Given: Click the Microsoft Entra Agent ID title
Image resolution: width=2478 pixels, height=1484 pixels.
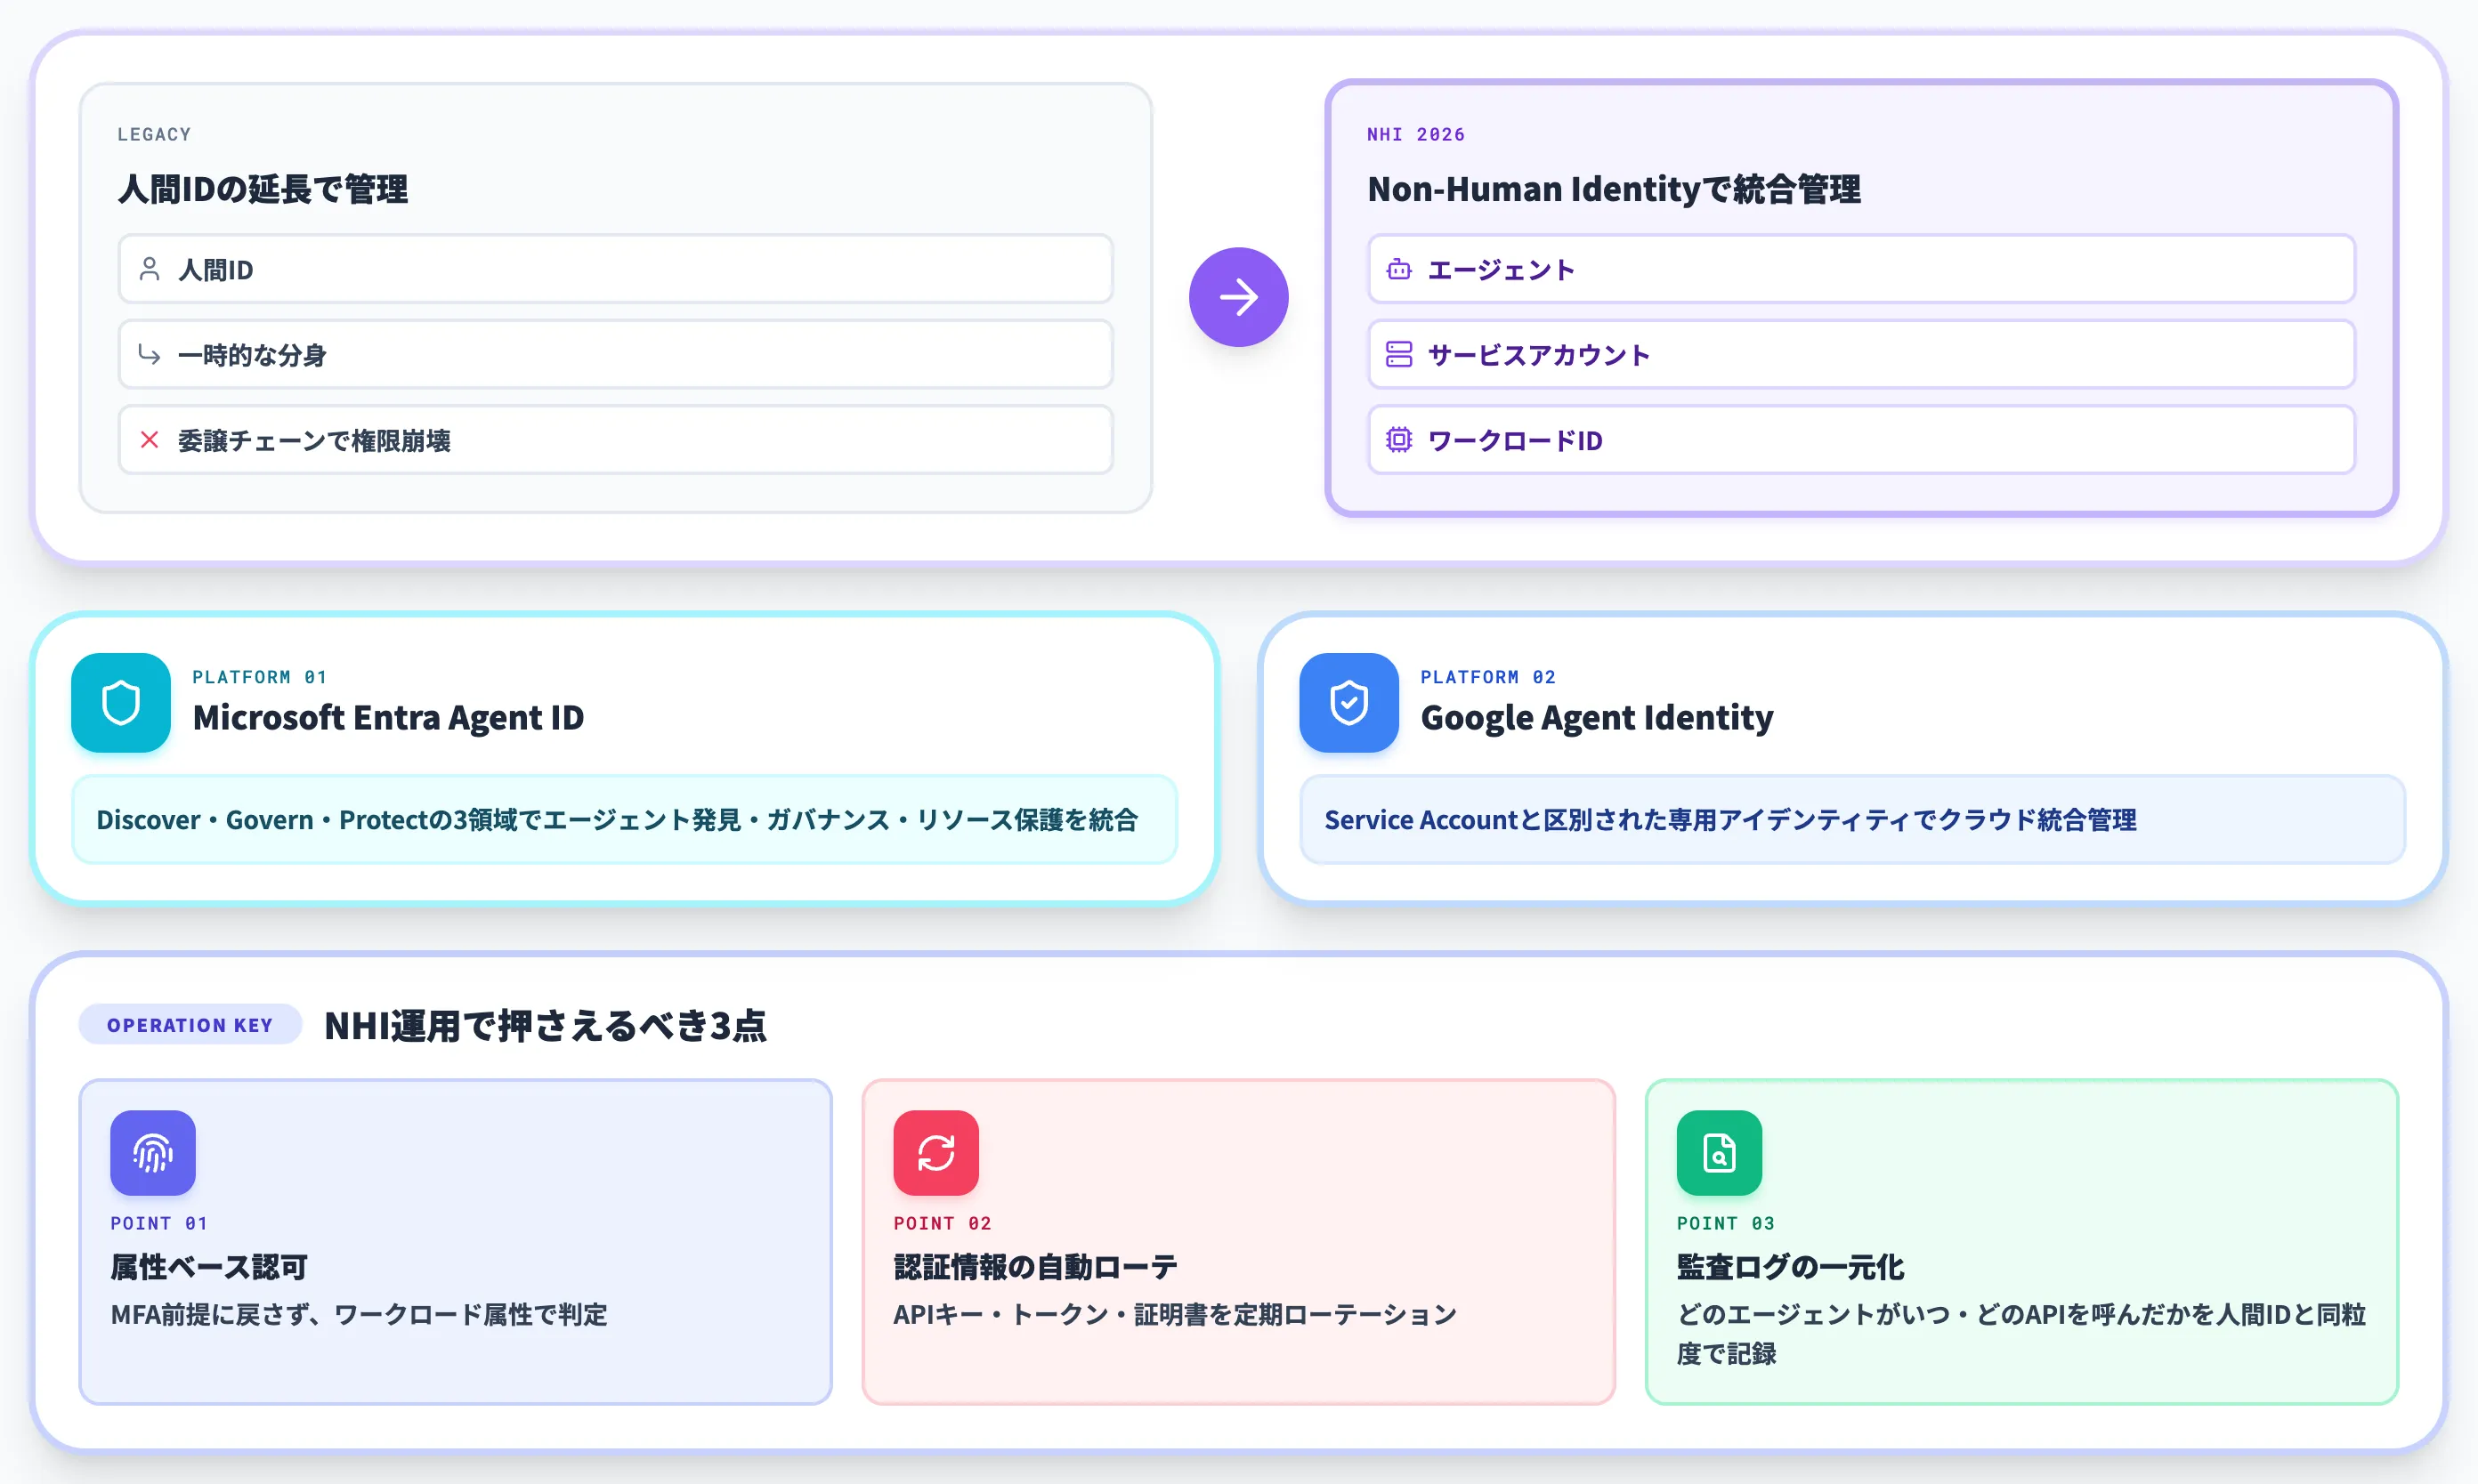Looking at the screenshot, I should [x=388, y=717].
